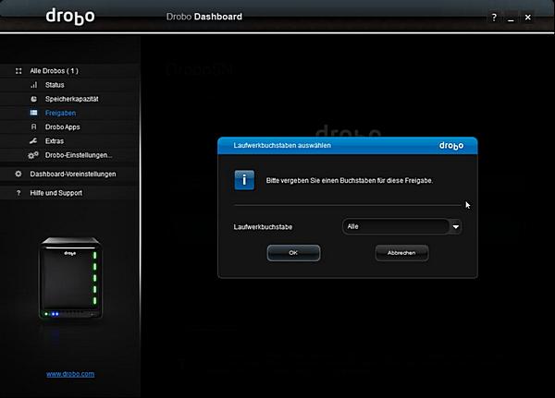The height and width of the screenshot is (398, 555).
Task: Click the Laufwerkbuchstabe label
Action: tap(263, 227)
